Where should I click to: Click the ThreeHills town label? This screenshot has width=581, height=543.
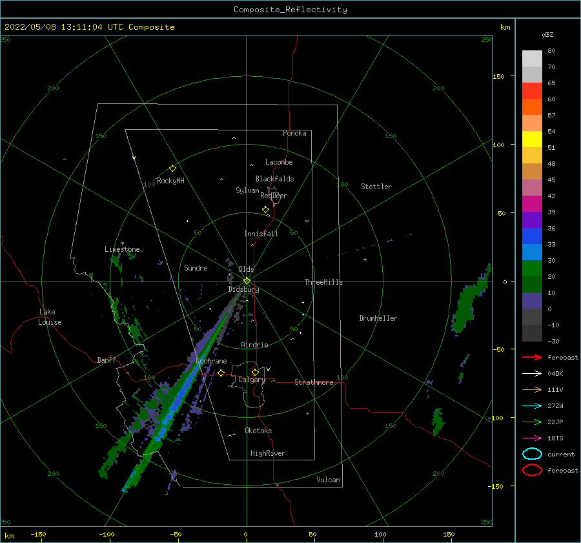pos(324,282)
